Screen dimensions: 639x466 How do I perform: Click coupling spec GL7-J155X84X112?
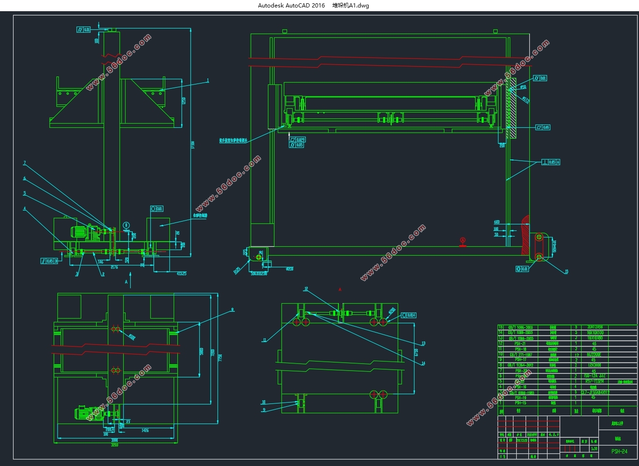tap(595, 392)
